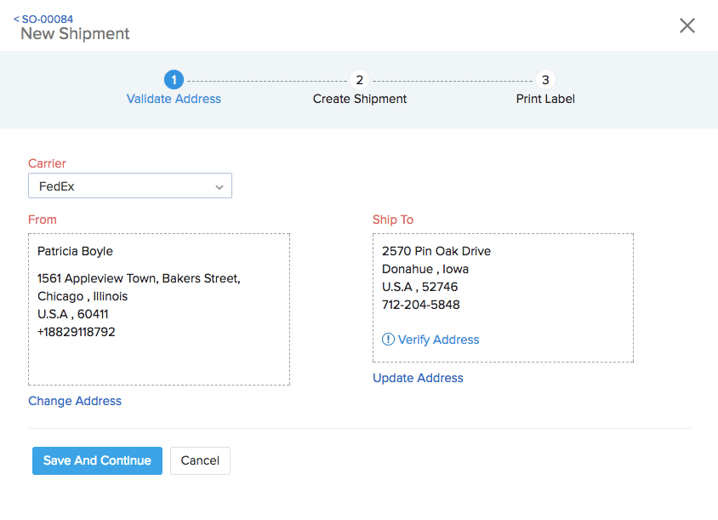This screenshot has height=520, width=718.
Task: Click step 2 Create Shipment circle
Action: (359, 79)
